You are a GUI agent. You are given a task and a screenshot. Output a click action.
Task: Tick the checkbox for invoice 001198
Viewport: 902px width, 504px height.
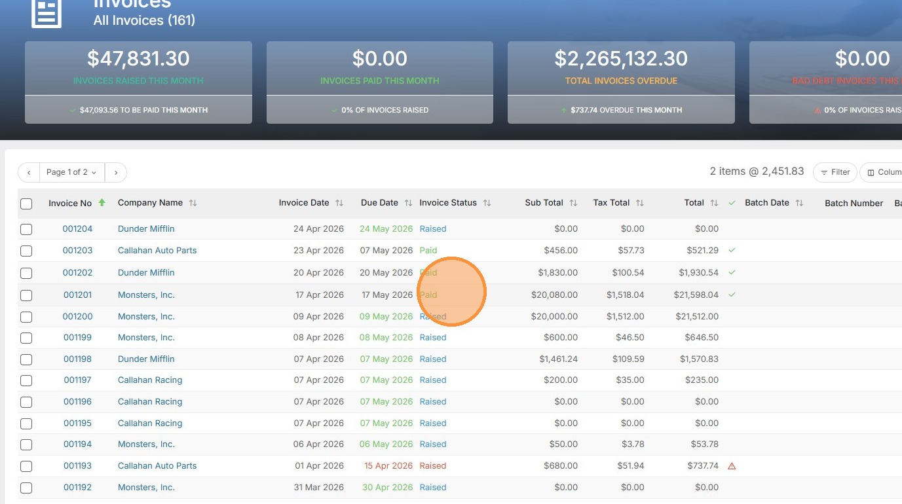coord(26,359)
